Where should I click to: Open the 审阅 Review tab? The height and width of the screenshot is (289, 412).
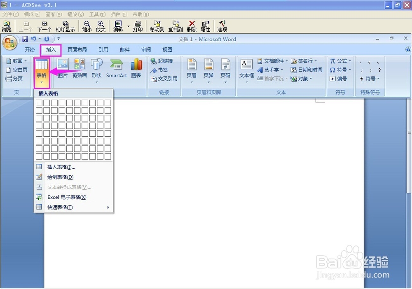point(146,50)
